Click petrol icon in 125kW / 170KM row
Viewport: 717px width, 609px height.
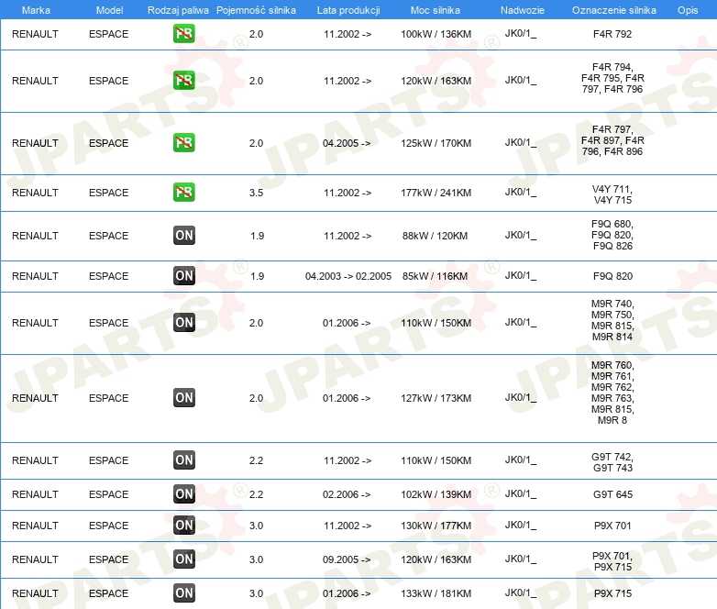pyautogui.click(x=183, y=142)
